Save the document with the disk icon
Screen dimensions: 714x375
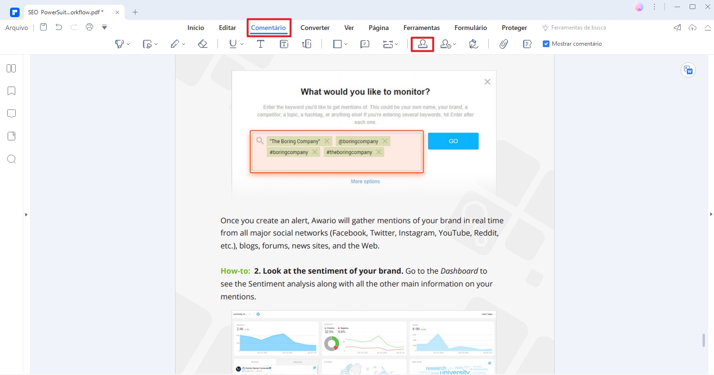(x=43, y=27)
